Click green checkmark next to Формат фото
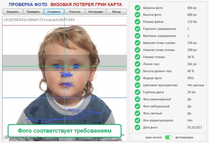209x143 pixels. [x=137, y=78]
